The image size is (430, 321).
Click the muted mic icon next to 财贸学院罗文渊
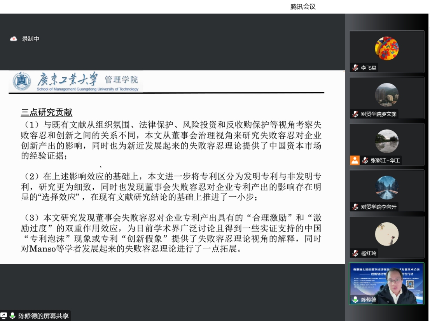355,114
